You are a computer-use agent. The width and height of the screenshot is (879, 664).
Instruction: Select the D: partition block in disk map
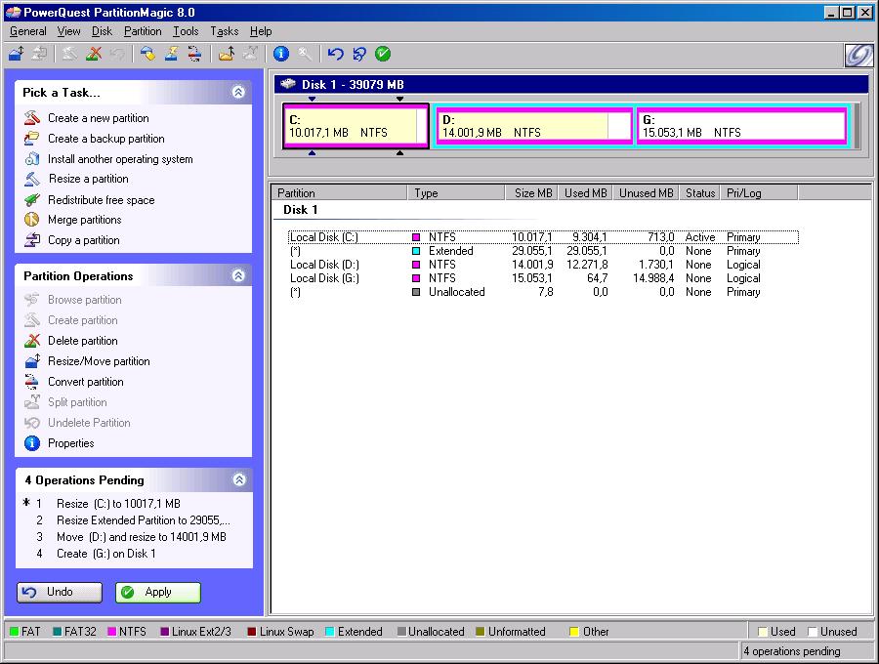[534, 126]
